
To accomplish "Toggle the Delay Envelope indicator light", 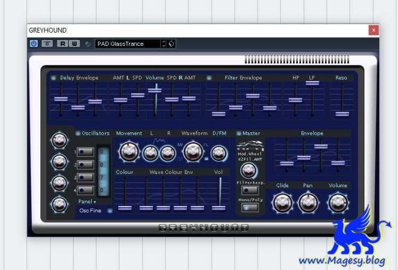I will point(54,78).
